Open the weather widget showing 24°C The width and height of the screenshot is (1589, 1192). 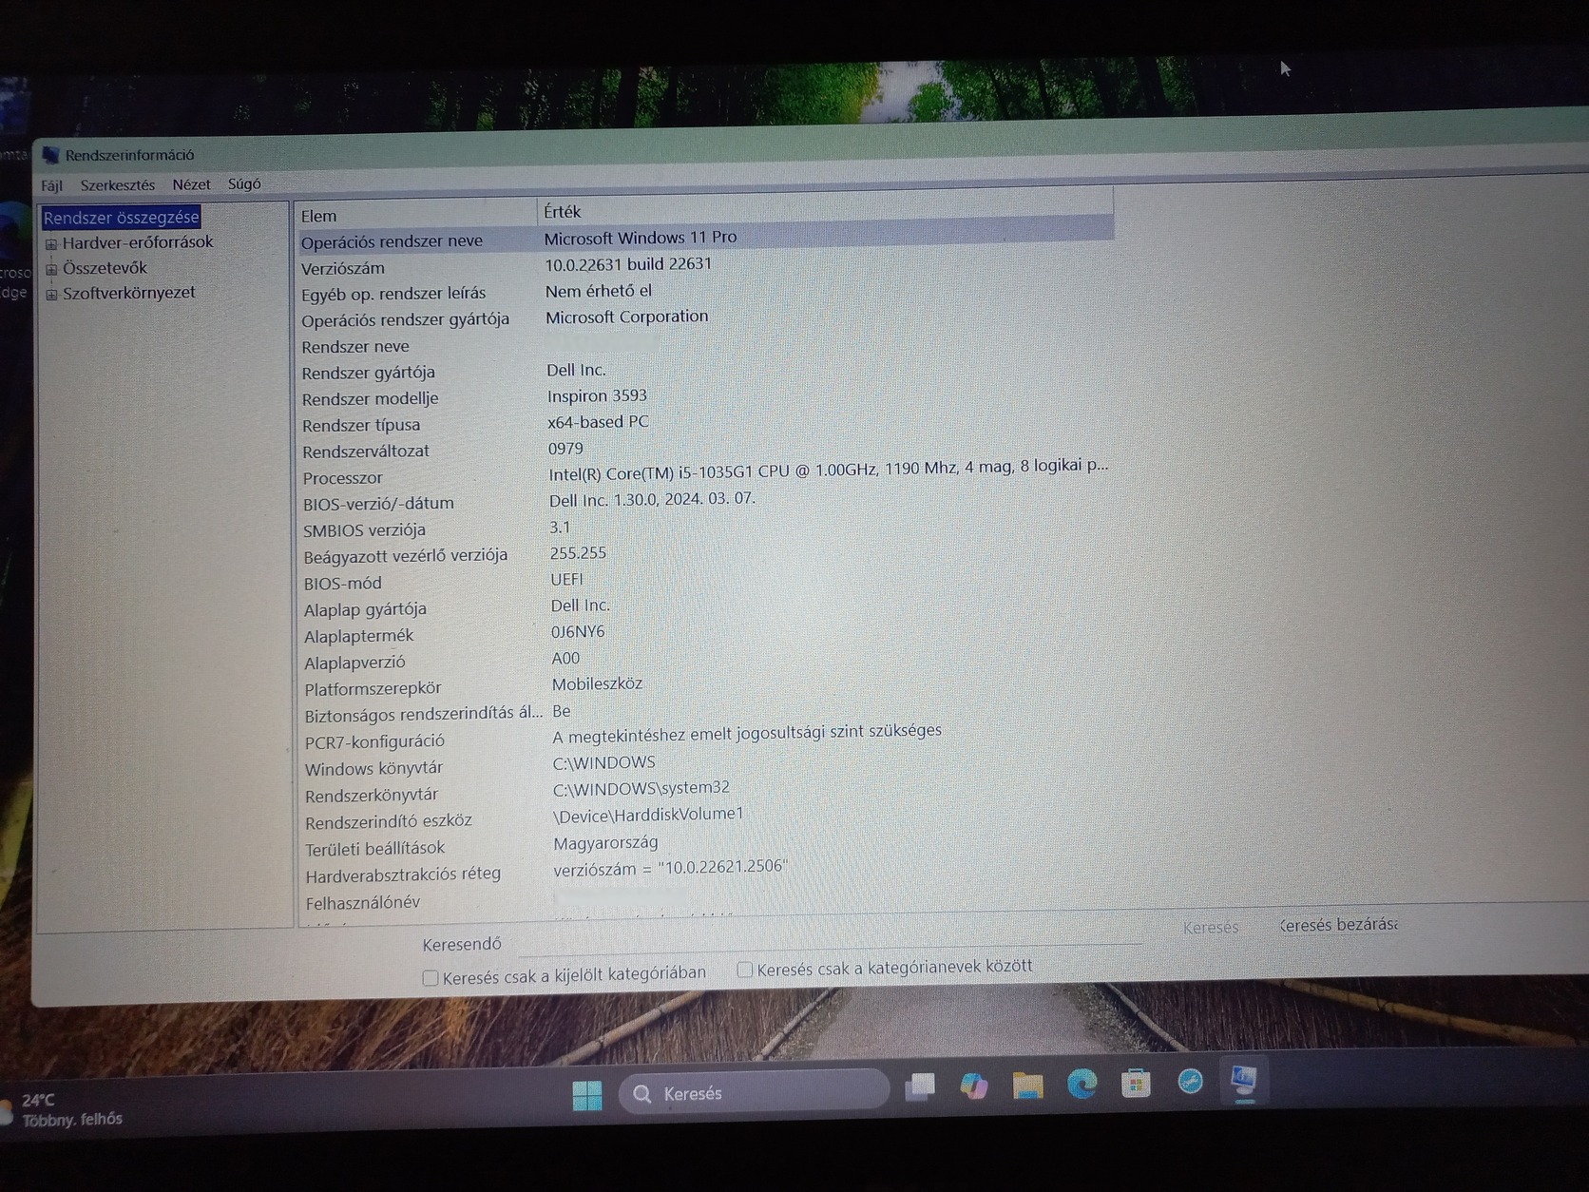(x=63, y=1109)
